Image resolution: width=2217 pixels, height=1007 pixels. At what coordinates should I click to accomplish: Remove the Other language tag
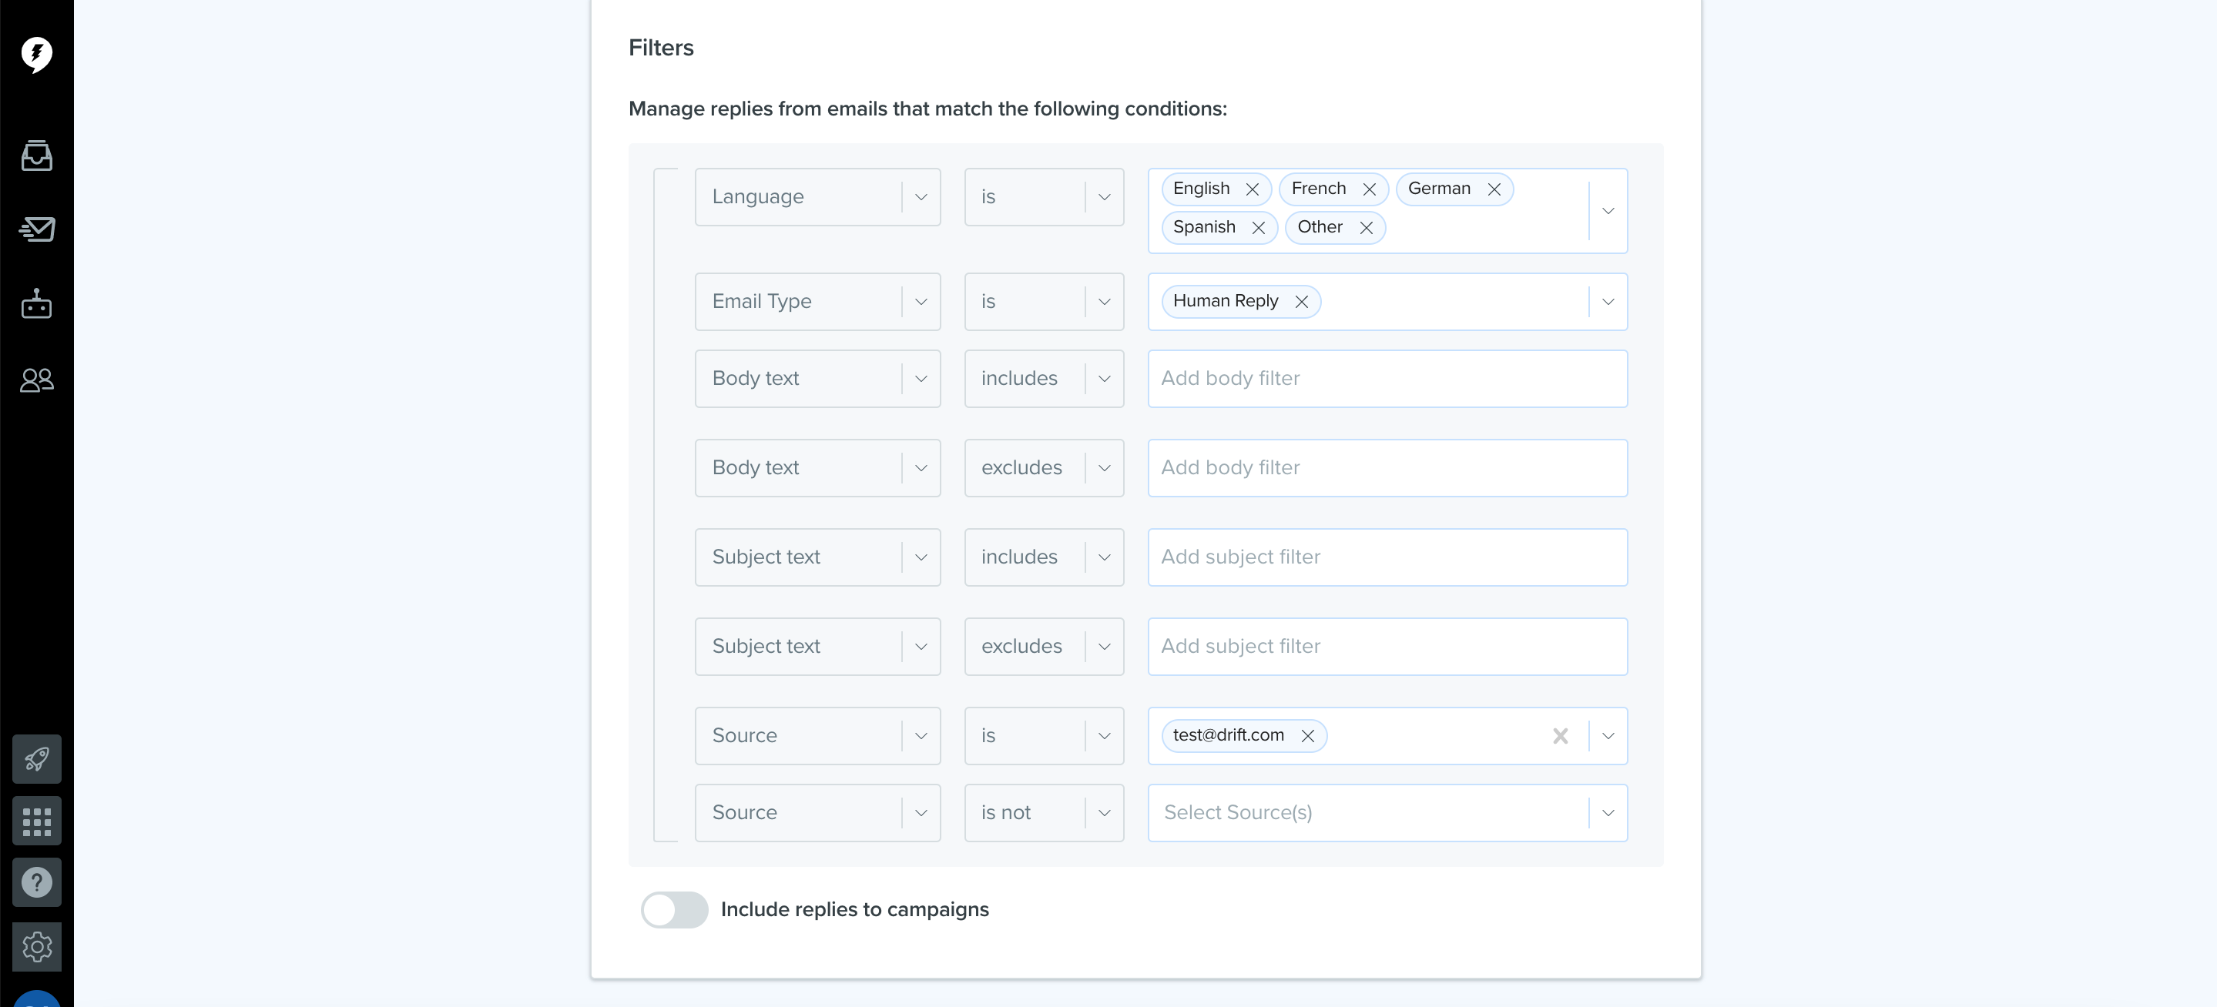(1365, 228)
